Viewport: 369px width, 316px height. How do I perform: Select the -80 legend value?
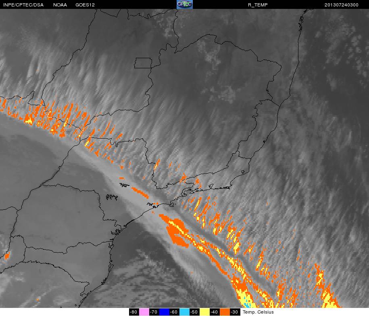point(134,312)
